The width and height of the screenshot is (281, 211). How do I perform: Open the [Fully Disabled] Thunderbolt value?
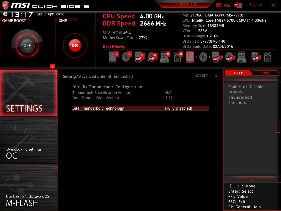point(178,108)
